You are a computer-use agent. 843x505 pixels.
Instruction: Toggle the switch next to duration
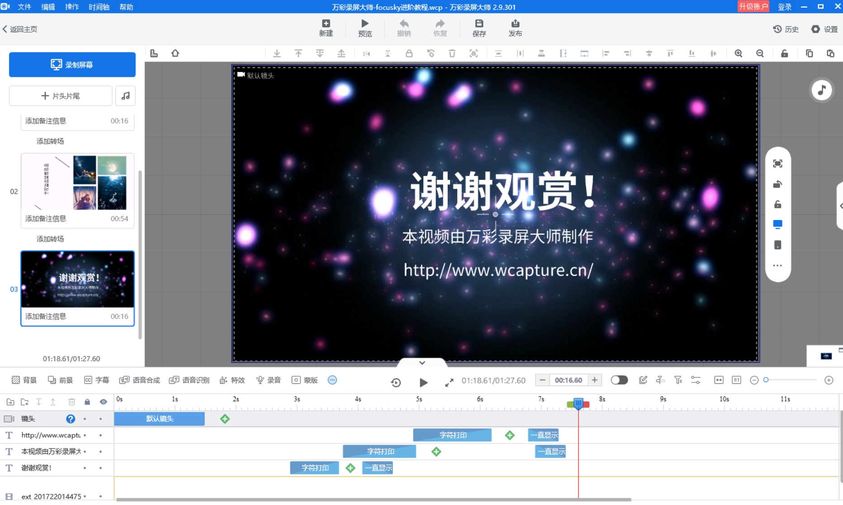tap(619, 380)
